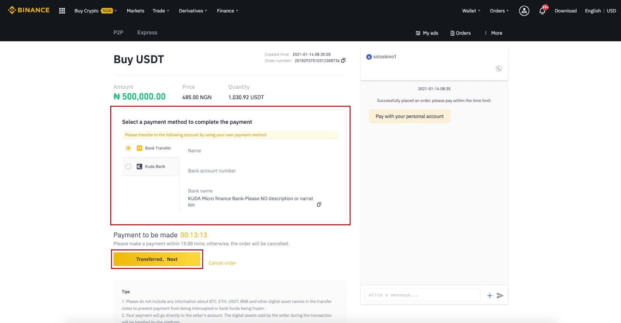Open the apps grid menu icon
Image resolution: width=621 pixels, height=323 pixels.
point(62,11)
